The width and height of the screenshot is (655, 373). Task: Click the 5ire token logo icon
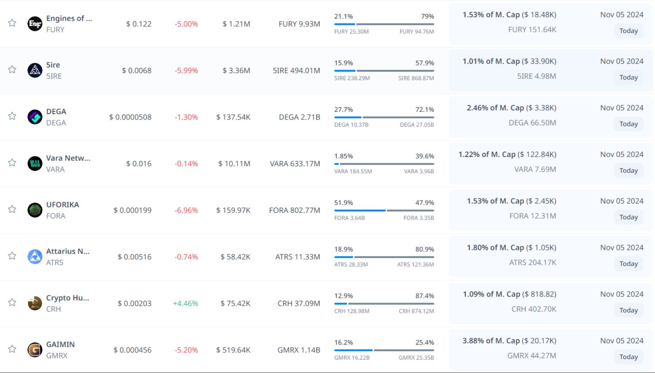(35, 70)
